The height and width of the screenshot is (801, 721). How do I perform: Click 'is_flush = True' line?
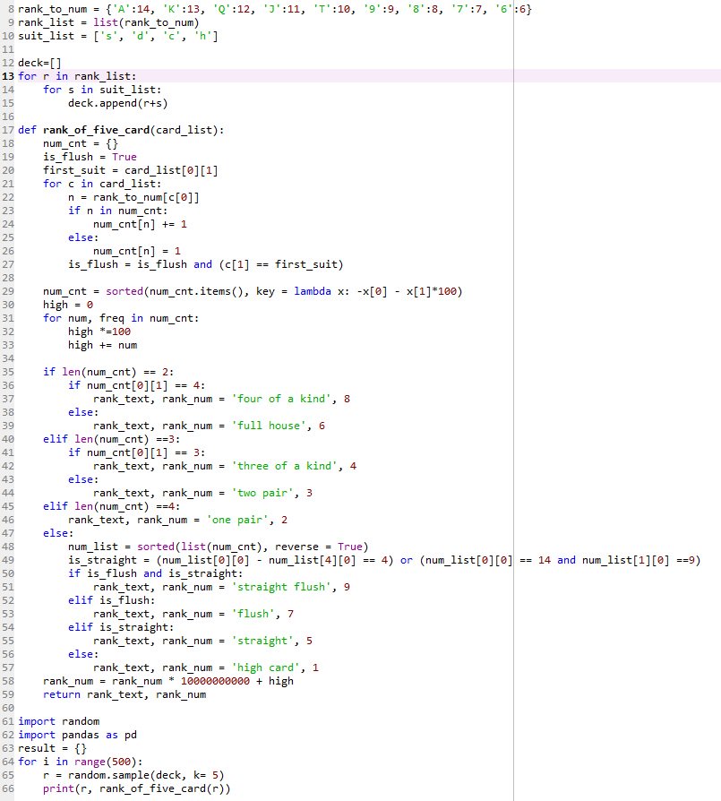tap(90, 157)
